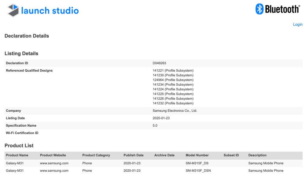The width and height of the screenshot is (306, 179).
Task: Select model number SM-M315F_DS
Action: pos(197,163)
